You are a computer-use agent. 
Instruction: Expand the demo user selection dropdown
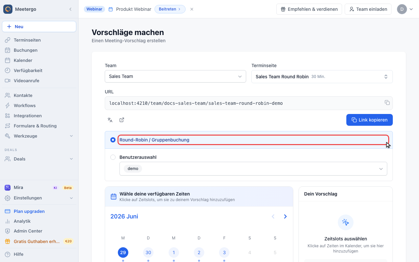point(253,169)
